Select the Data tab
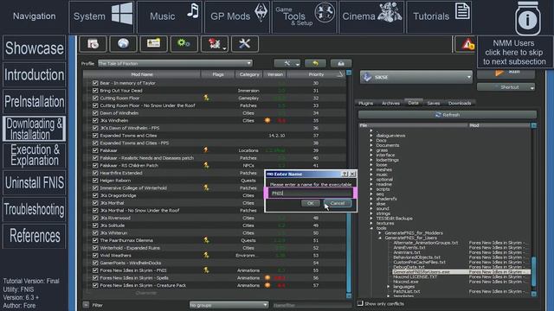Screen dimensions: 554x311 tap(414, 103)
